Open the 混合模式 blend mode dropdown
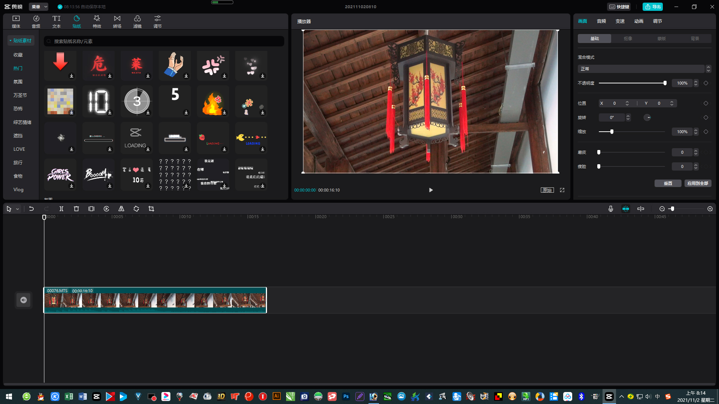This screenshot has width=719, height=404. tap(644, 69)
